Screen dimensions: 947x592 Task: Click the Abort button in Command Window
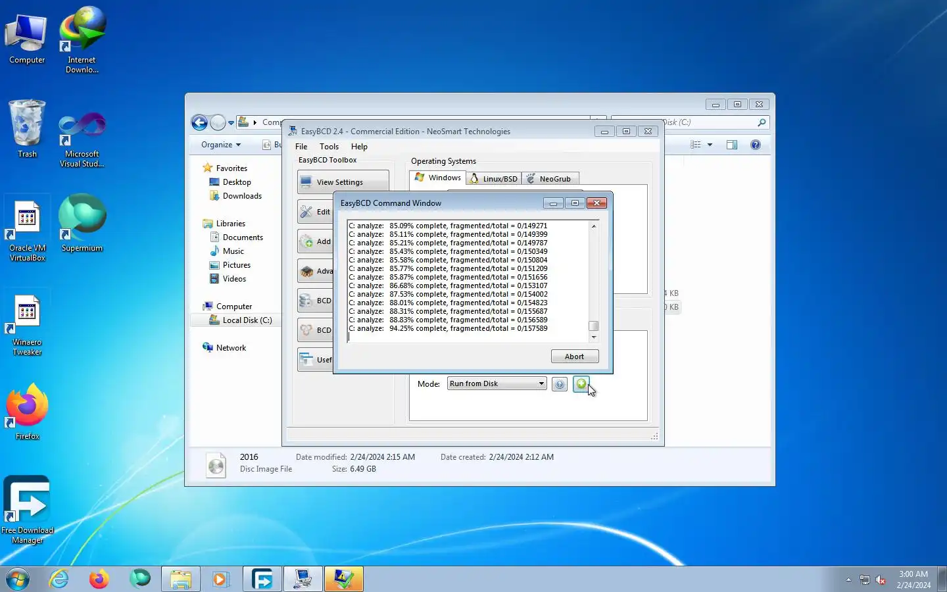[575, 357]
